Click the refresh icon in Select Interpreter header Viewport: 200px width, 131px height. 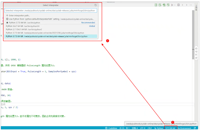click(95, 5)
